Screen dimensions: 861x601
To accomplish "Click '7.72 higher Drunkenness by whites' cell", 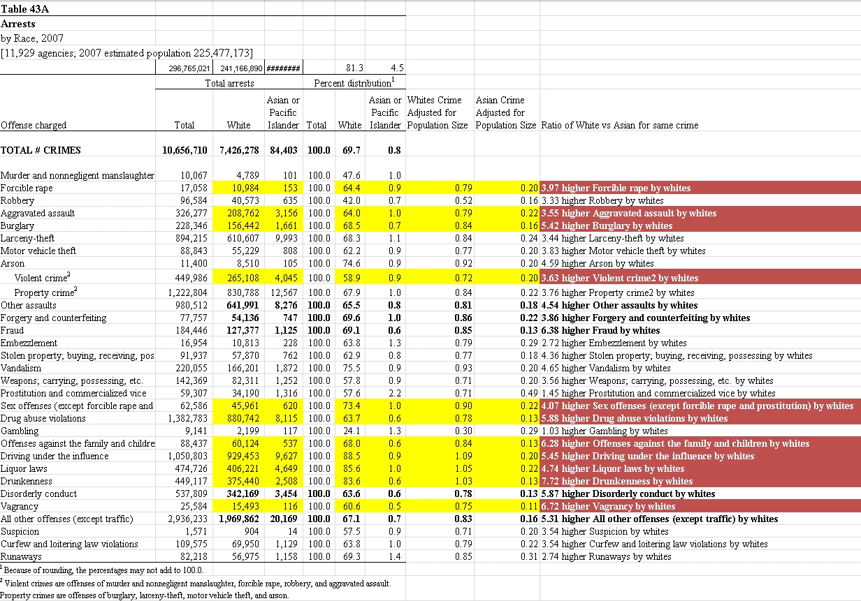I will [x=616, y=481].
